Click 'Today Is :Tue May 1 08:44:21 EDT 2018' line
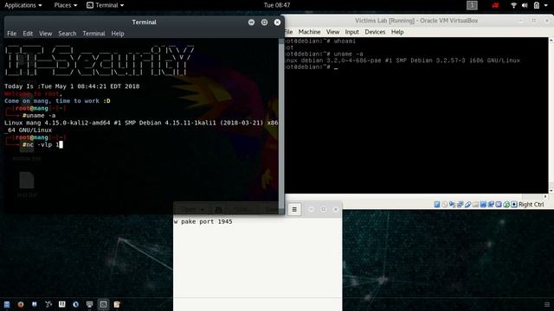The image size is (554, 311). tap(72, 86)
